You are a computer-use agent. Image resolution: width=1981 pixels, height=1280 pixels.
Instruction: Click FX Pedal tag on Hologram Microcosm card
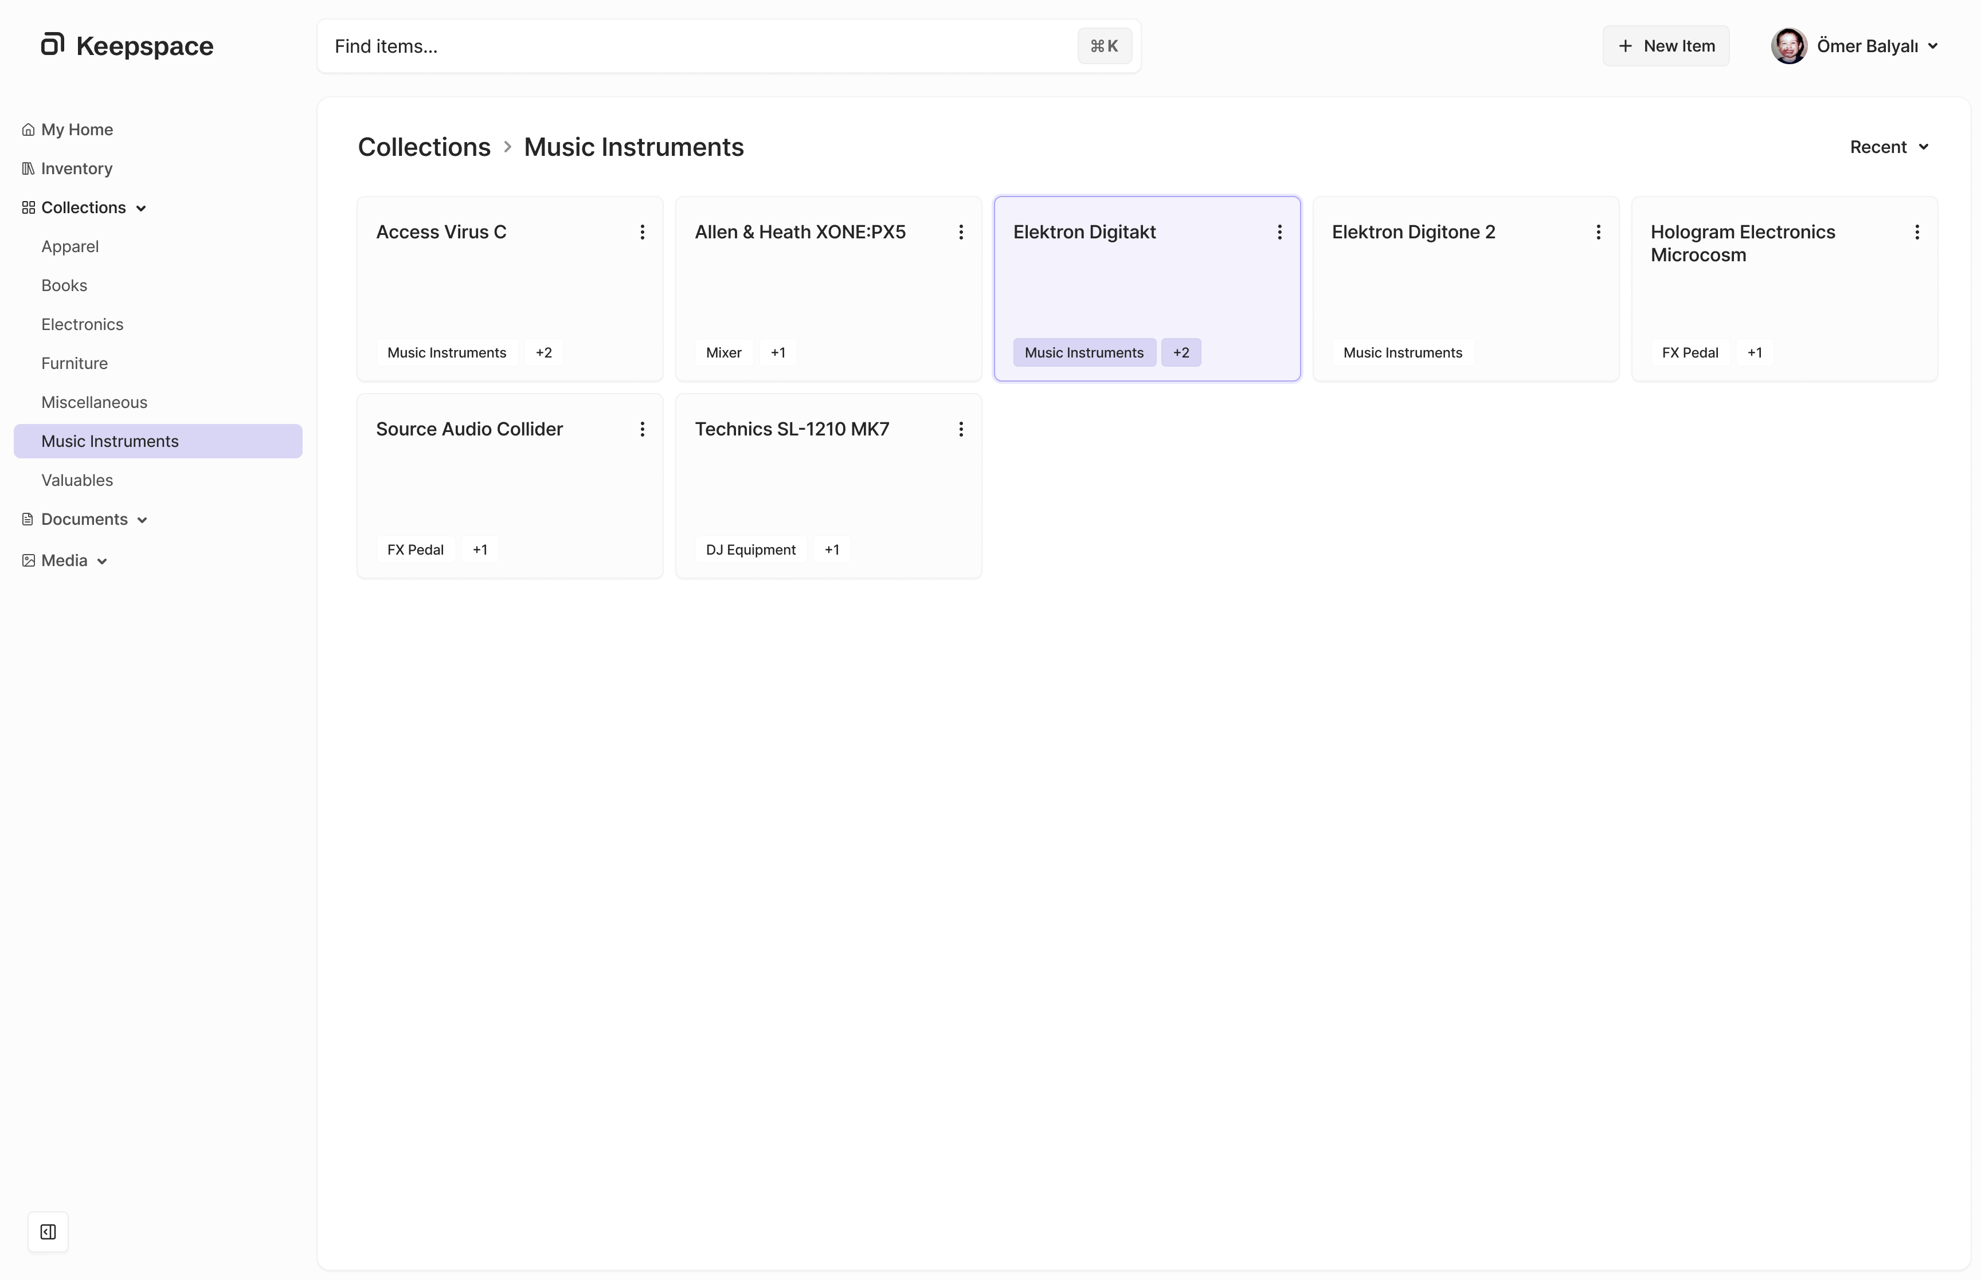(x=1690, y=352)
